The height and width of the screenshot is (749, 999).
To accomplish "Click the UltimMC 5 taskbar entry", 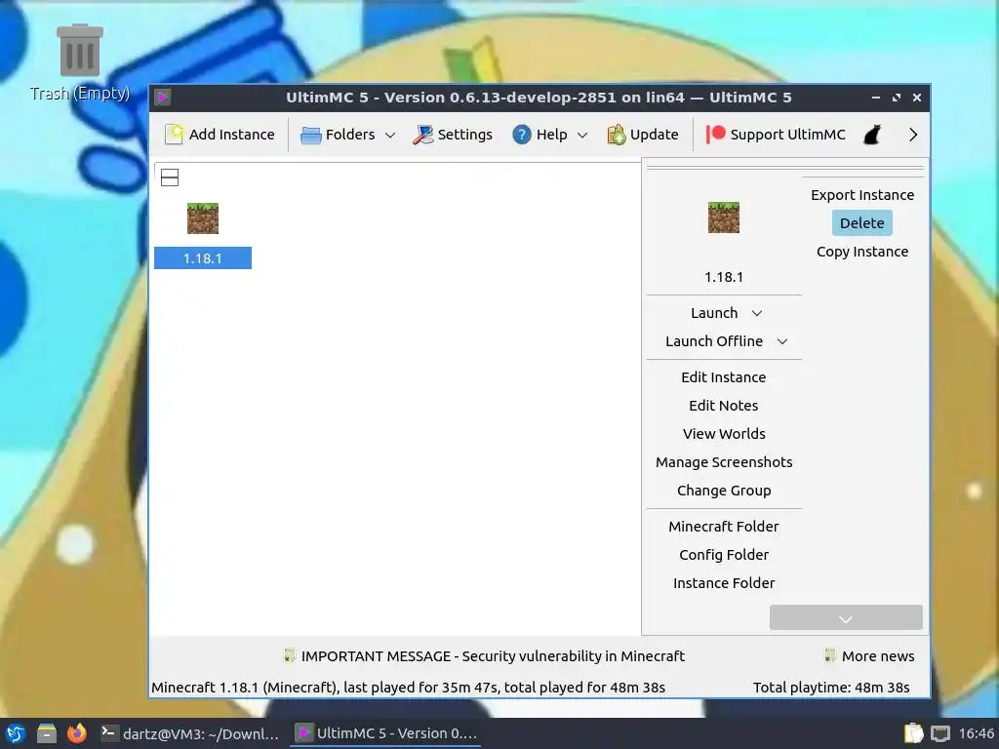I will point(386,733).
